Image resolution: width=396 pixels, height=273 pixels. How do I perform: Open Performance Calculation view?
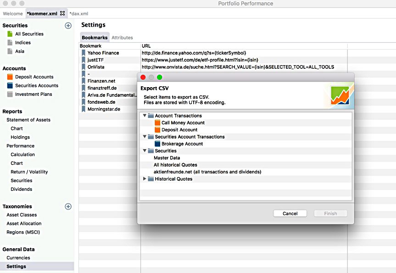click(23, 154)
